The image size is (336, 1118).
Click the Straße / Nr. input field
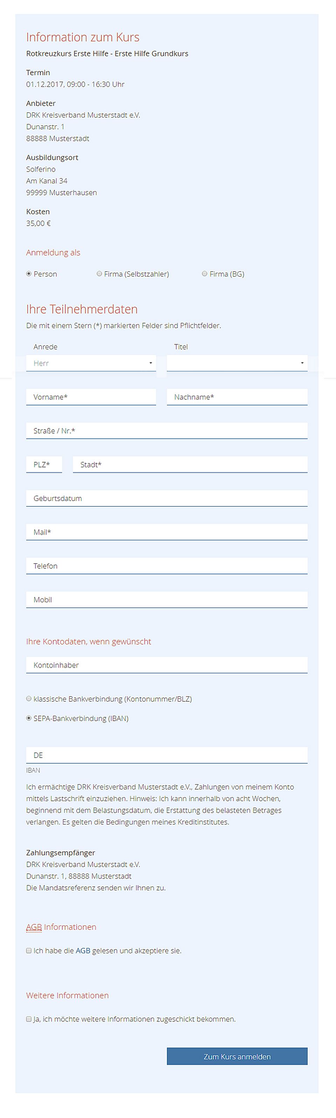[x=167, y=430]
